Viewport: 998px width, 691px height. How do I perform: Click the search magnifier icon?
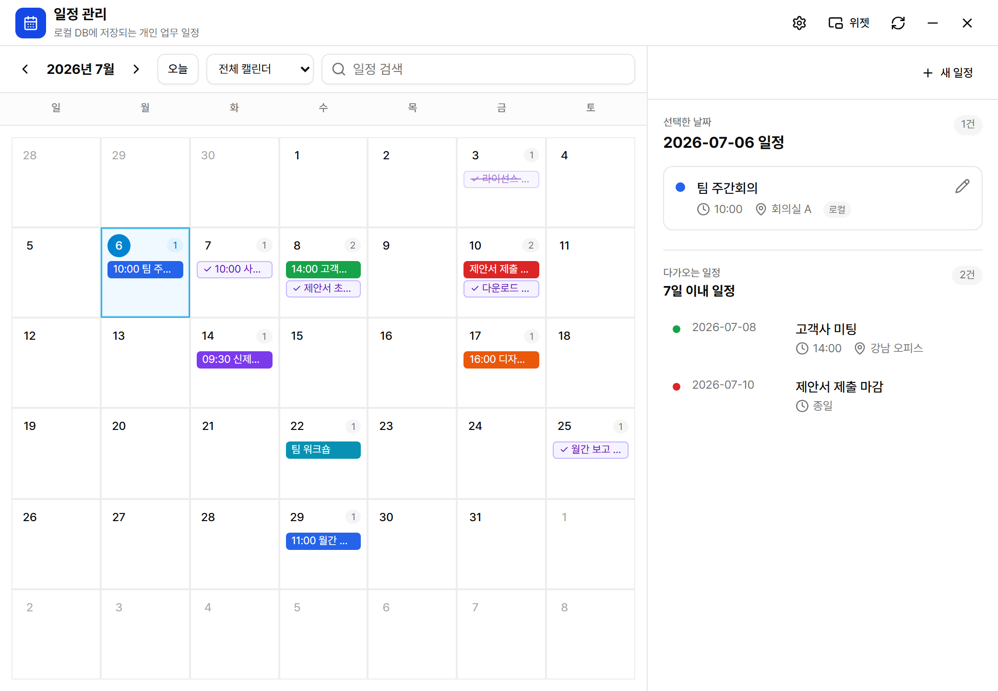pyautogui.click(x=339, y=69)
